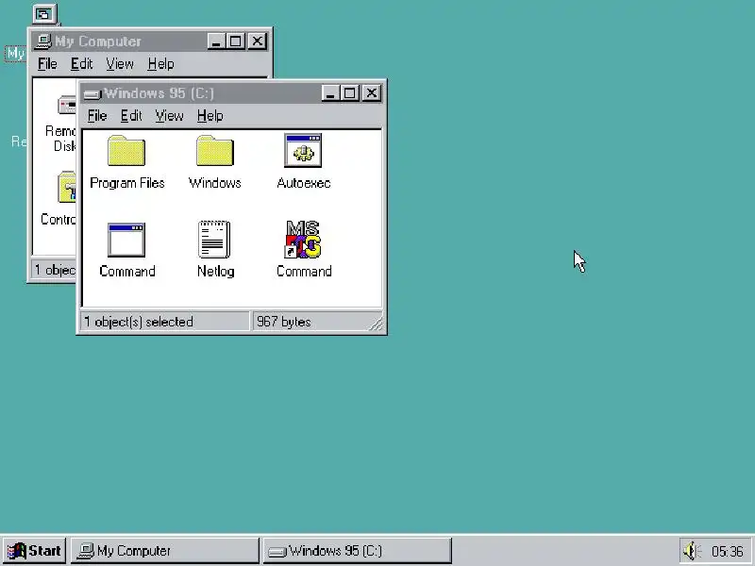Open Edit menu in Windows 95 (C:) window
Image resolution: width=755 pixels, height=566 pixels.
(131, 116)
